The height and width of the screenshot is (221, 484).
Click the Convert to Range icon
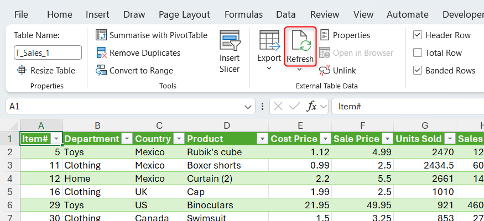coord(101,70)
